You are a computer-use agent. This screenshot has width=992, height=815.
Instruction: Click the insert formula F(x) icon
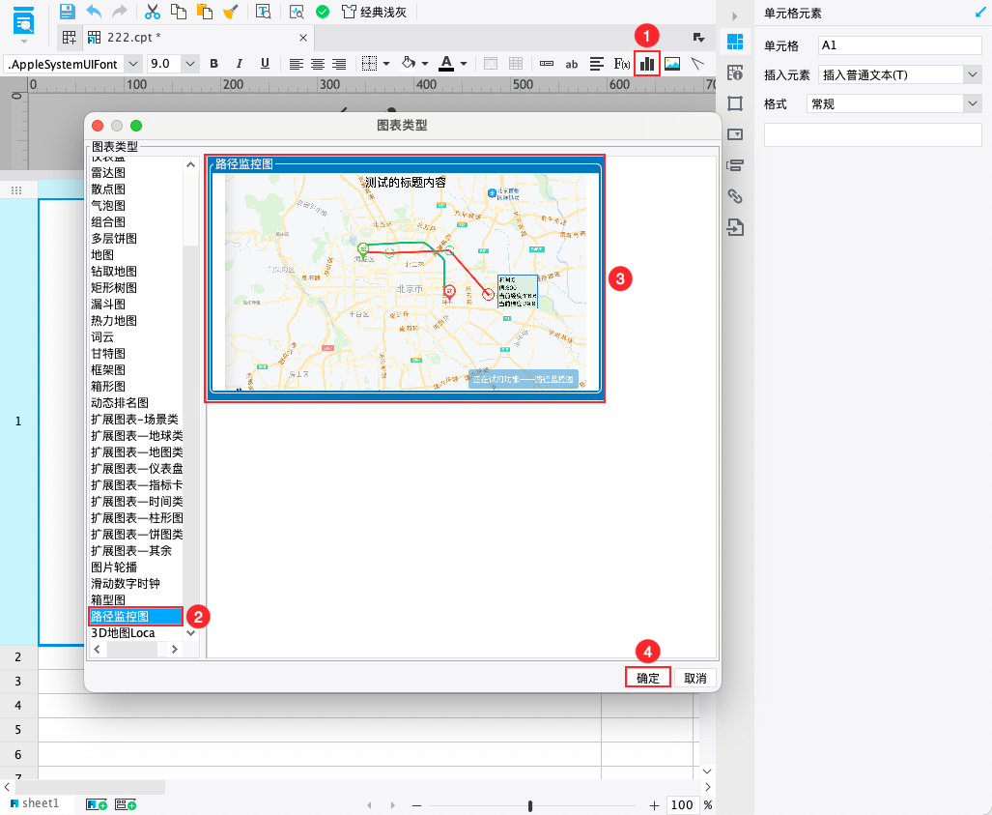[622, 64]
